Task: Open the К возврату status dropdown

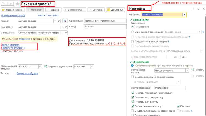Action: click(x=179, y=82)
